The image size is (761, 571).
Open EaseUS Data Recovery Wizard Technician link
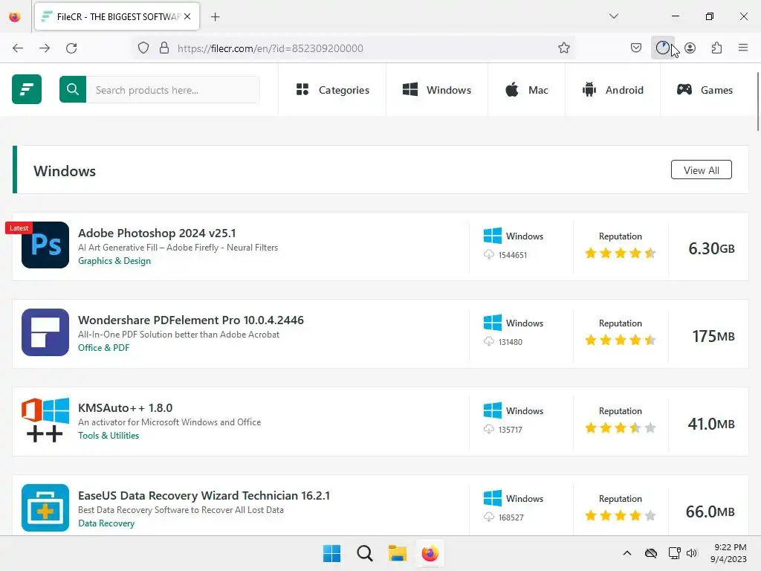pos(204,496)
